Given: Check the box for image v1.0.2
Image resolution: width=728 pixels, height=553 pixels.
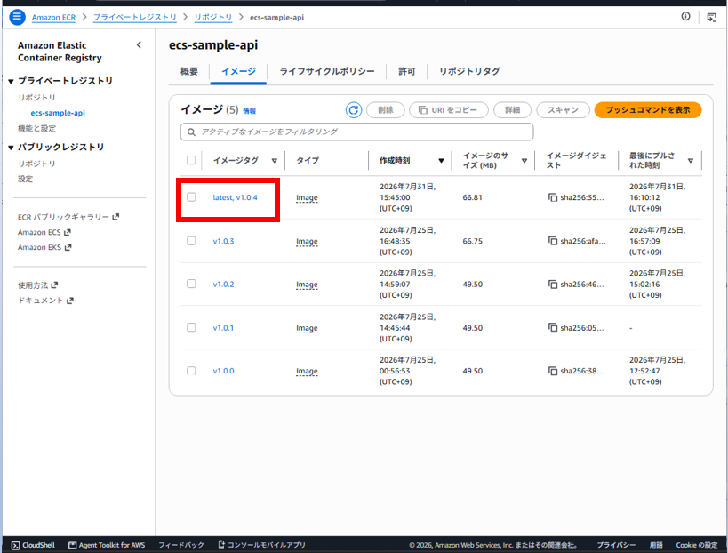Looking at the screenshot, I should pyautogui.click(x=191, y=284).
